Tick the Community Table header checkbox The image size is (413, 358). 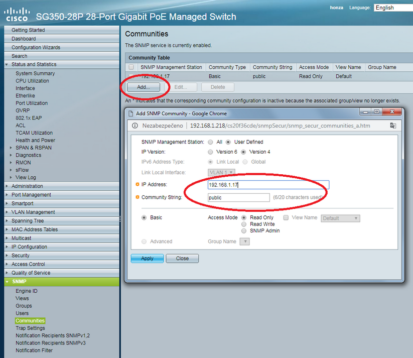131,67
